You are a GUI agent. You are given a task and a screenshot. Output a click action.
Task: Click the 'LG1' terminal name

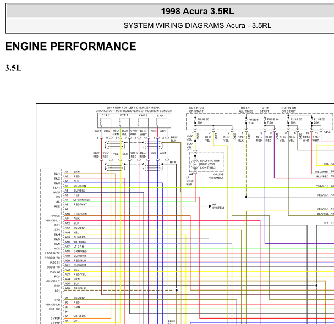(x=57, y=291)
